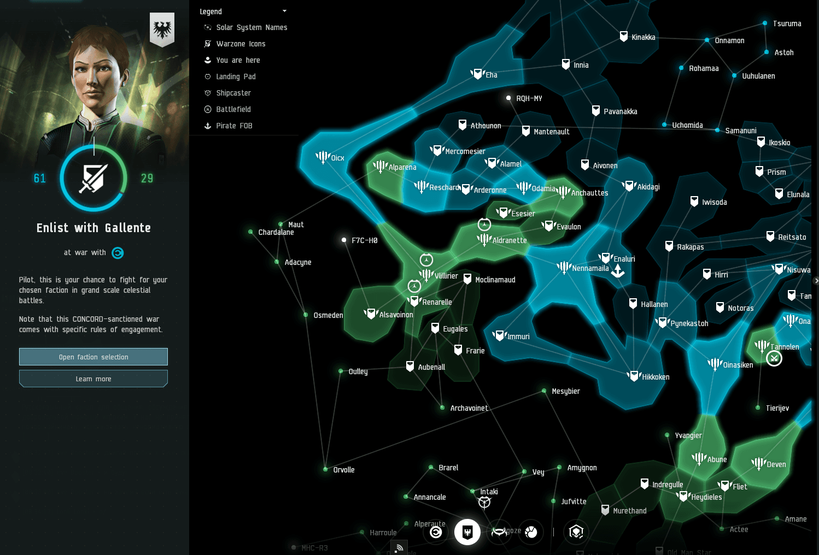Click the Gallente emblem badge on portrait

point(162,29)
